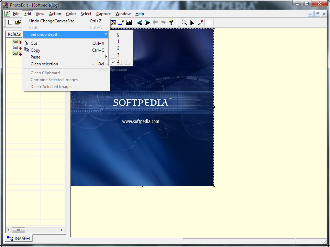The width and height of the screenshot is (330, 247).
Task: Select the first Softp list row
Action: [x=17, y=42]
